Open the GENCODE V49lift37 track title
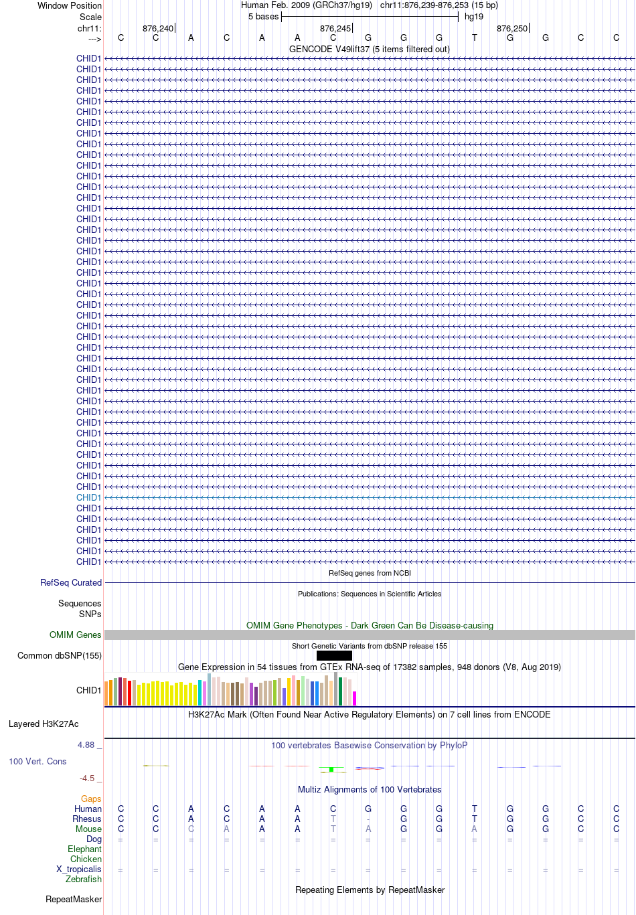The height and width of the screenshot is (915, 636). click(370, 49)
